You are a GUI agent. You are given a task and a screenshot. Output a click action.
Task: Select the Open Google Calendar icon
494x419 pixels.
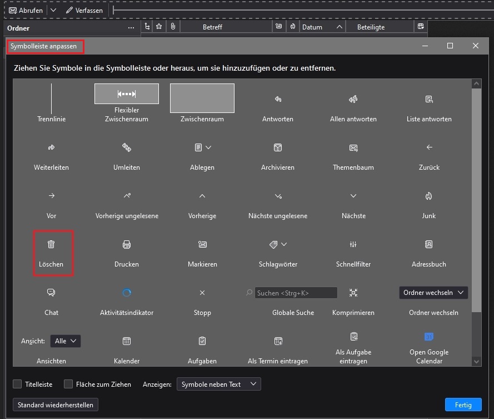pyautogui.click(x=429, y=337)
